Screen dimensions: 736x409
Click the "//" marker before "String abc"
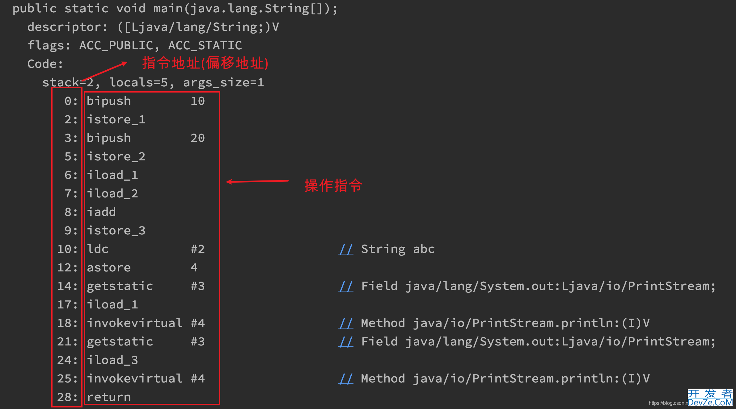pos(346,249)
